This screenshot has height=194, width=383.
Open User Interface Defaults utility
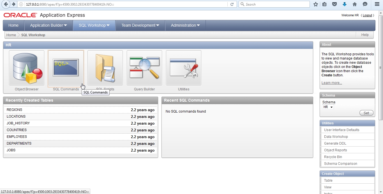point(347,130)
